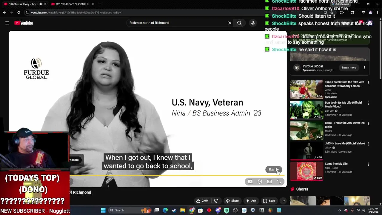Viewport: 382px width, 215px height.
Task: Switch the player to theater mode
Action: click(x=269, y=182)
